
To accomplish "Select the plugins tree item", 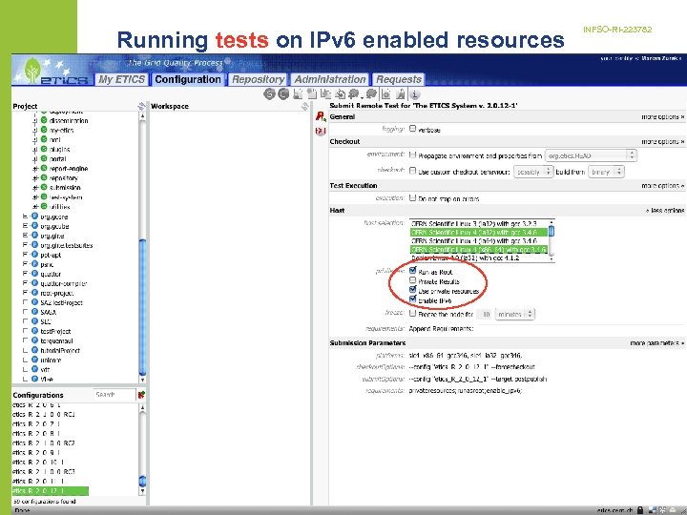I will pyautogui.click(x=59, y=150).
